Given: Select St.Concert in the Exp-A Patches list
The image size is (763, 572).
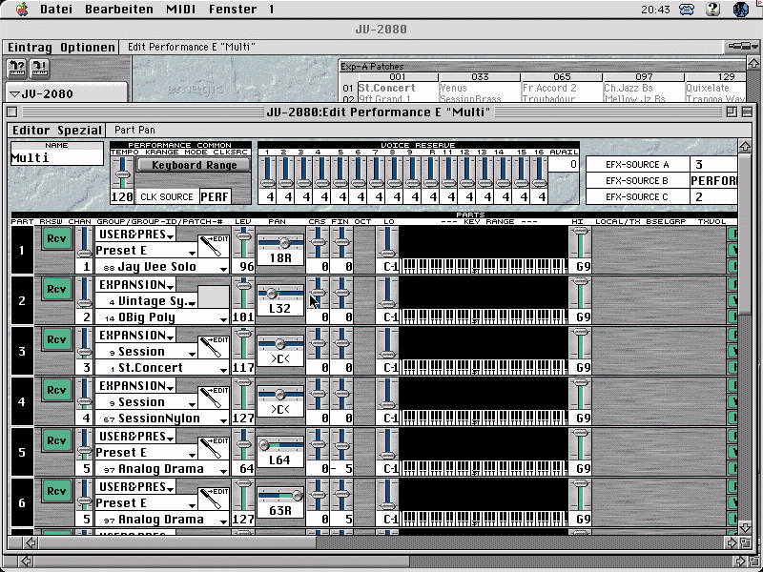Looking at the screenshot, I should pyautogui.click(x=387, y=88).
